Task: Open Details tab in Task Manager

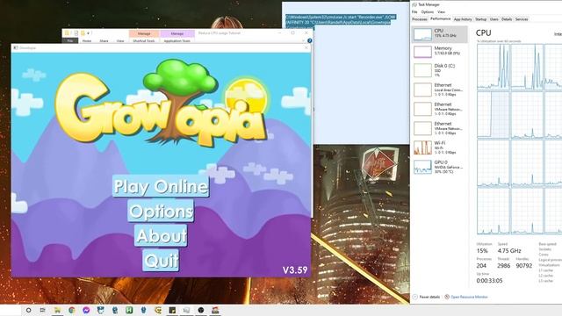Action: 507,19
